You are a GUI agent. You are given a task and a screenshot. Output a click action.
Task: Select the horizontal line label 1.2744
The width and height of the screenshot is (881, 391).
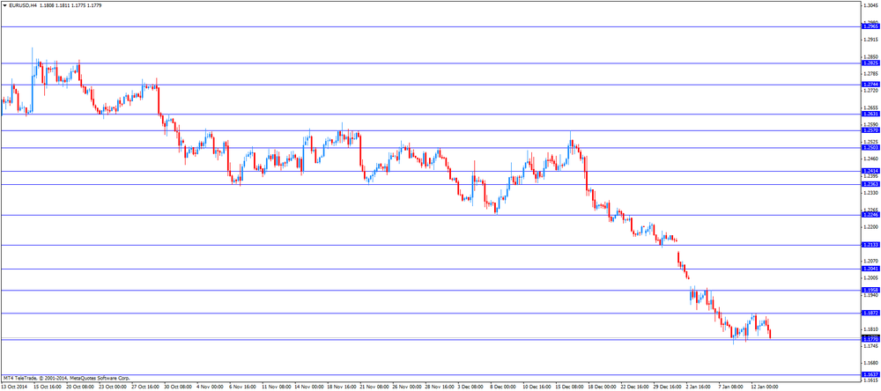click(x=870, y=85)
